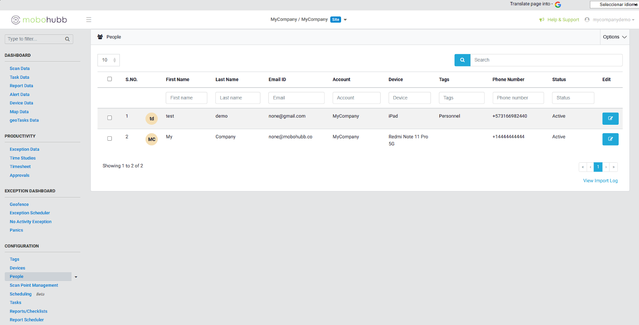Select Devices in Configuration menu
639x325 pixels.
point(18,268)
